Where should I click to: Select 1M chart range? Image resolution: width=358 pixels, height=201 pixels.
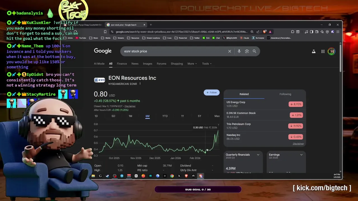tap(130, 116)
